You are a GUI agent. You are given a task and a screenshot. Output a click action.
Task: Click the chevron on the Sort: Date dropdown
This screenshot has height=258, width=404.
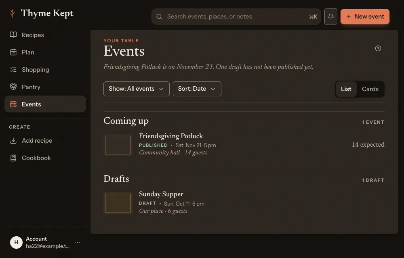(x=213, y=89)
